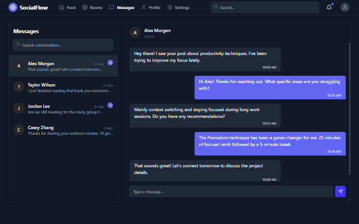Click the 10:32 AM timestamp
The image size is (359, 224).
pyautogui.click(x=334, y=95)
